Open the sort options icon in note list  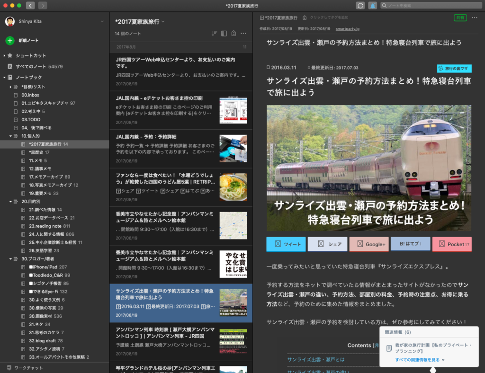(x=214, y=33)
